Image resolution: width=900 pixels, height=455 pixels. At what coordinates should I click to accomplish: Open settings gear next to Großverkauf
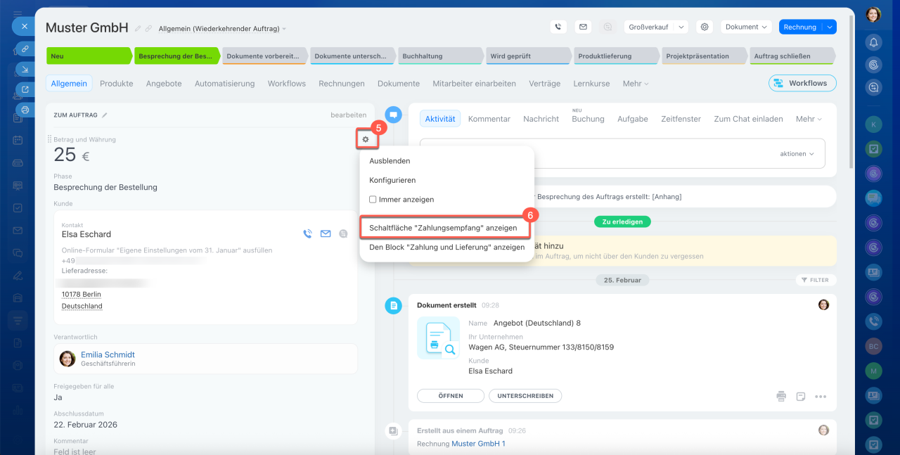(x=704, y=27)
